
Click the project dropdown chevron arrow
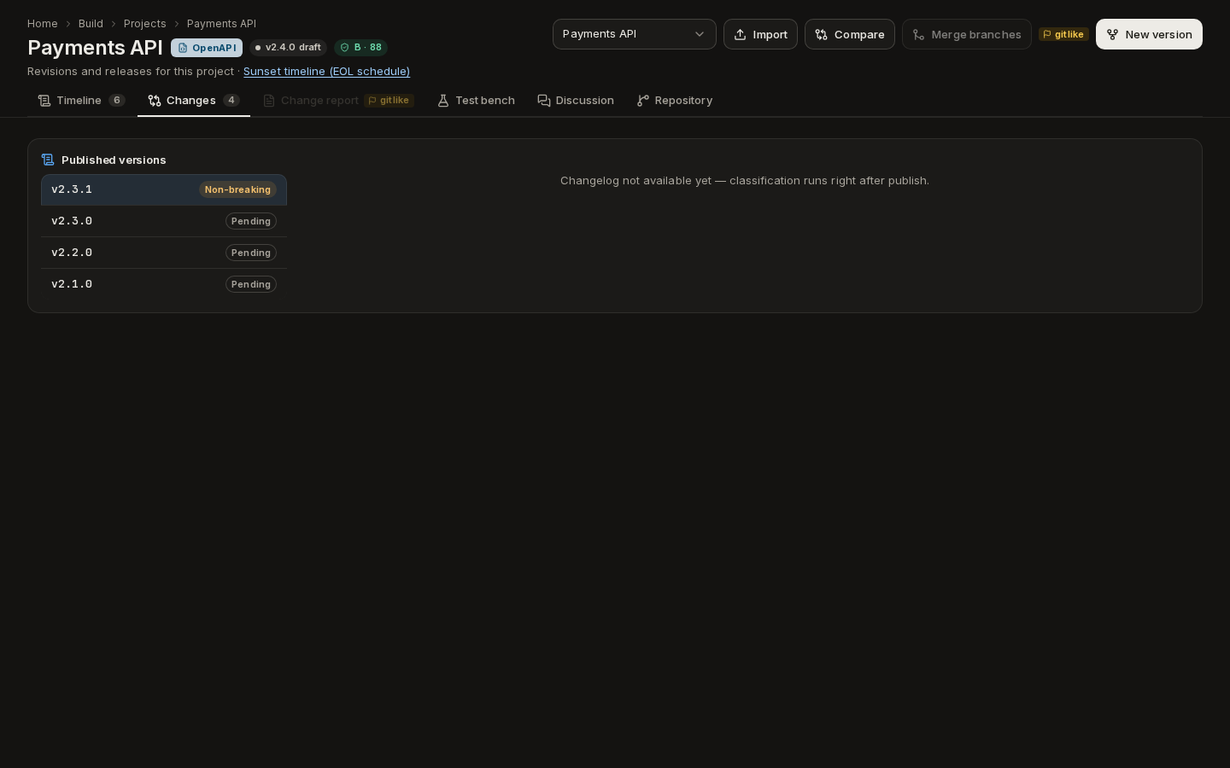[700, 34]
